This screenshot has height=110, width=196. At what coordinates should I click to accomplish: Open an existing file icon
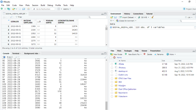click(x=13, y=9)
